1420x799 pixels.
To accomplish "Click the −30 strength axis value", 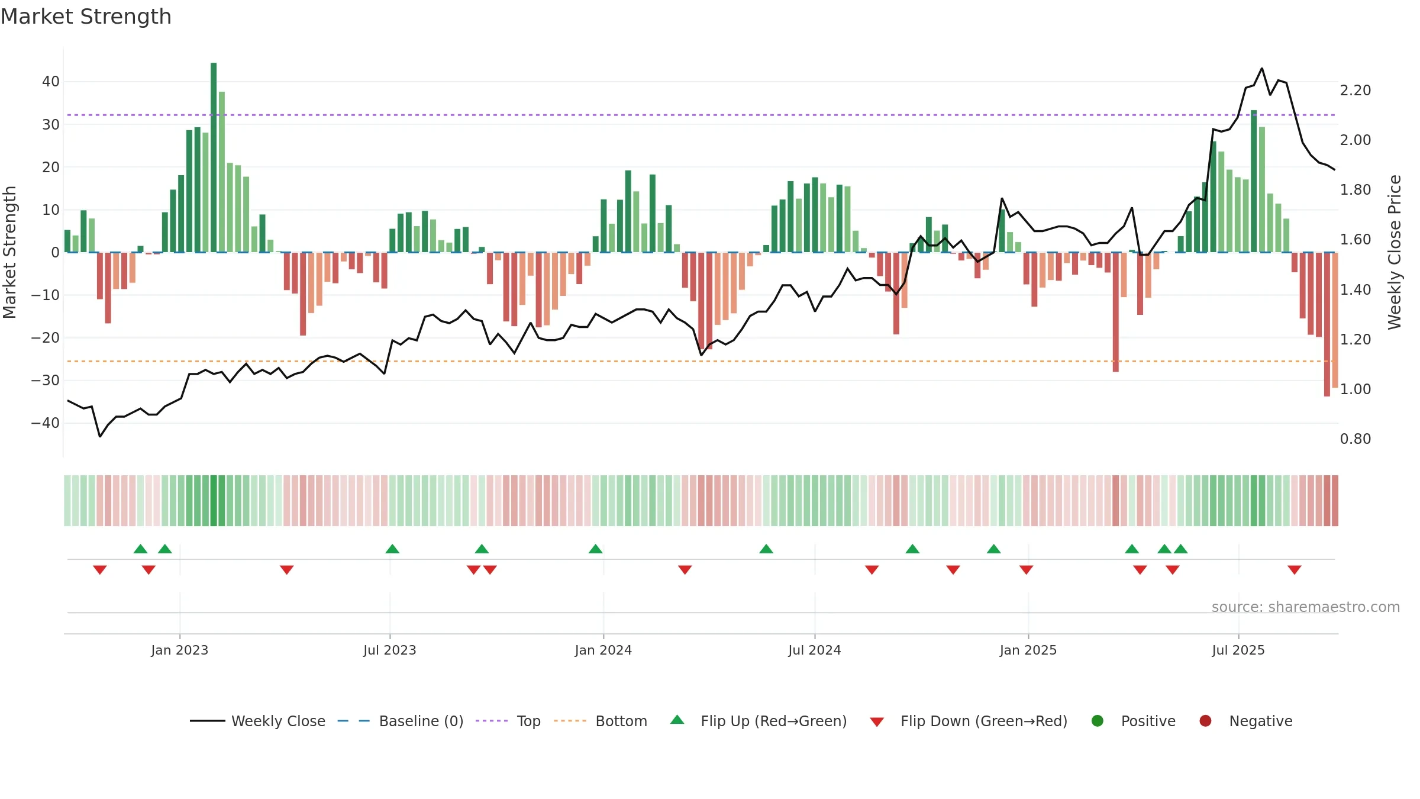I will (x=45, y=381).
